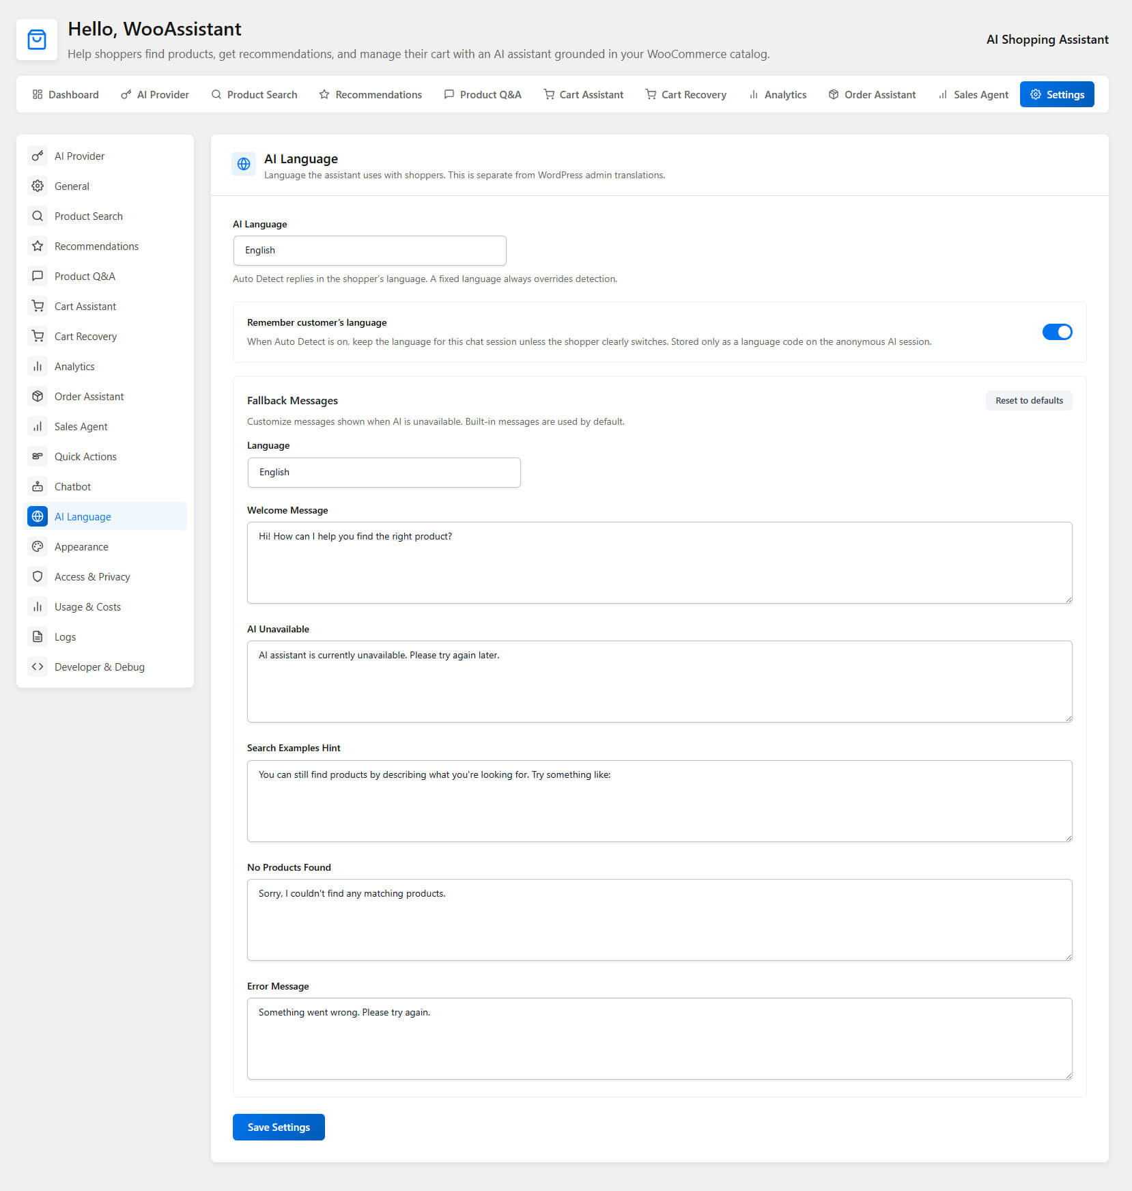Open the Fallback Messages Language dropdown
This screenshot has height=1191, width=1132.
pyautogui.click(x=384, y=473)
